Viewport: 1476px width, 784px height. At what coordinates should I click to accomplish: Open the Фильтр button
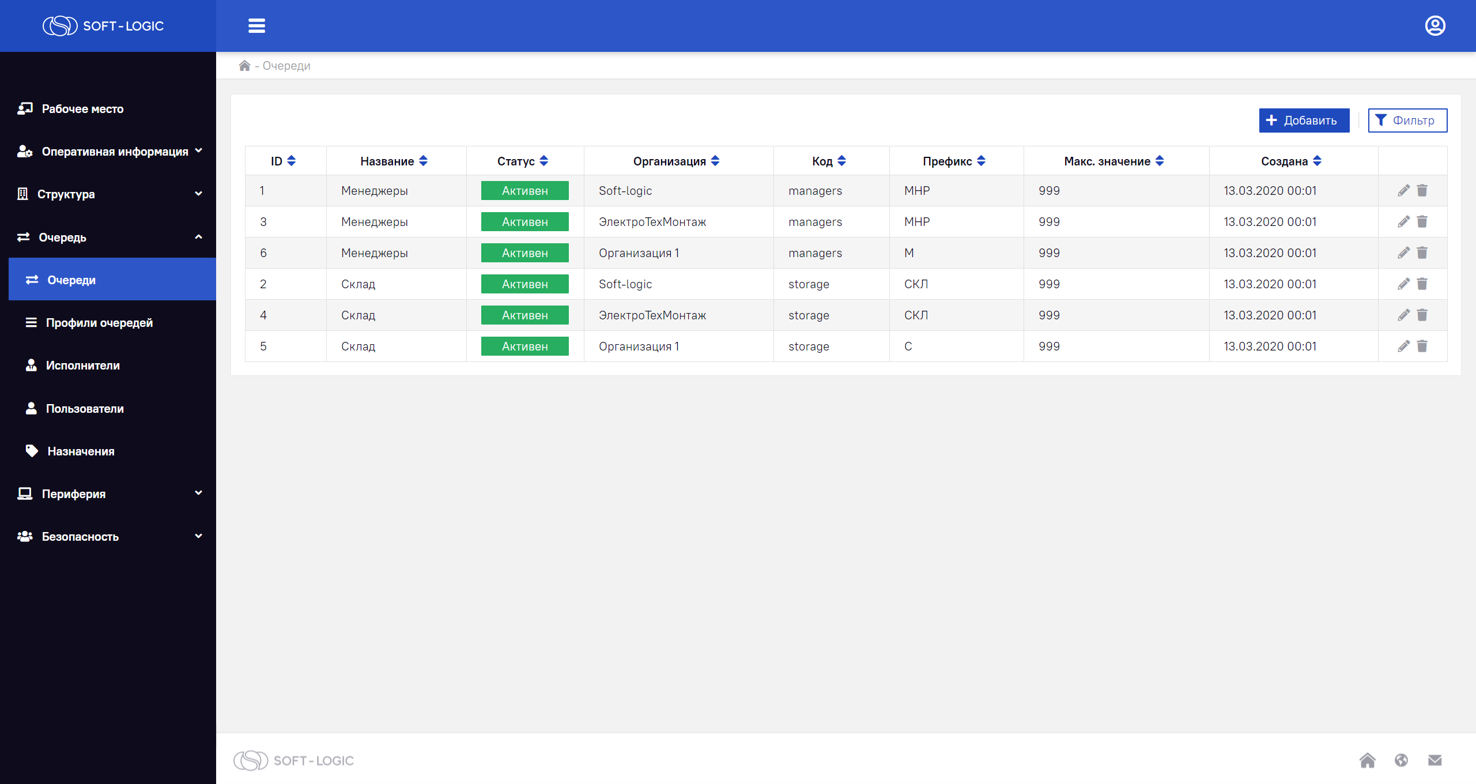[1407, 120]
